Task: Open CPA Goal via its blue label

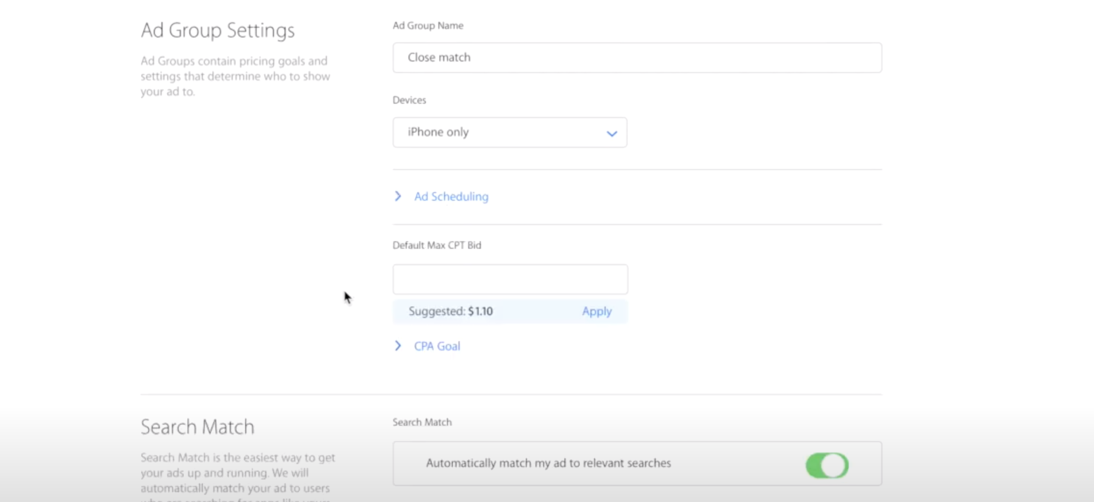Action: click(436, 346)
